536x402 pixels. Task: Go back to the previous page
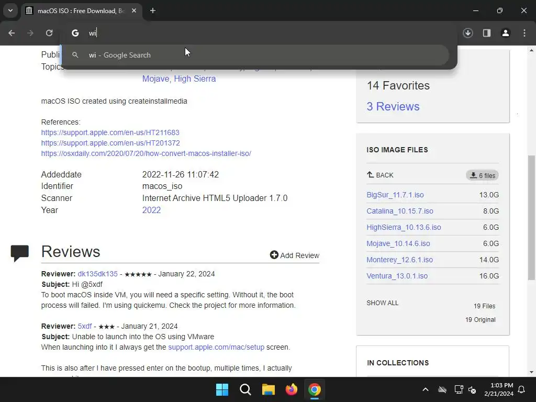[12, 33]
